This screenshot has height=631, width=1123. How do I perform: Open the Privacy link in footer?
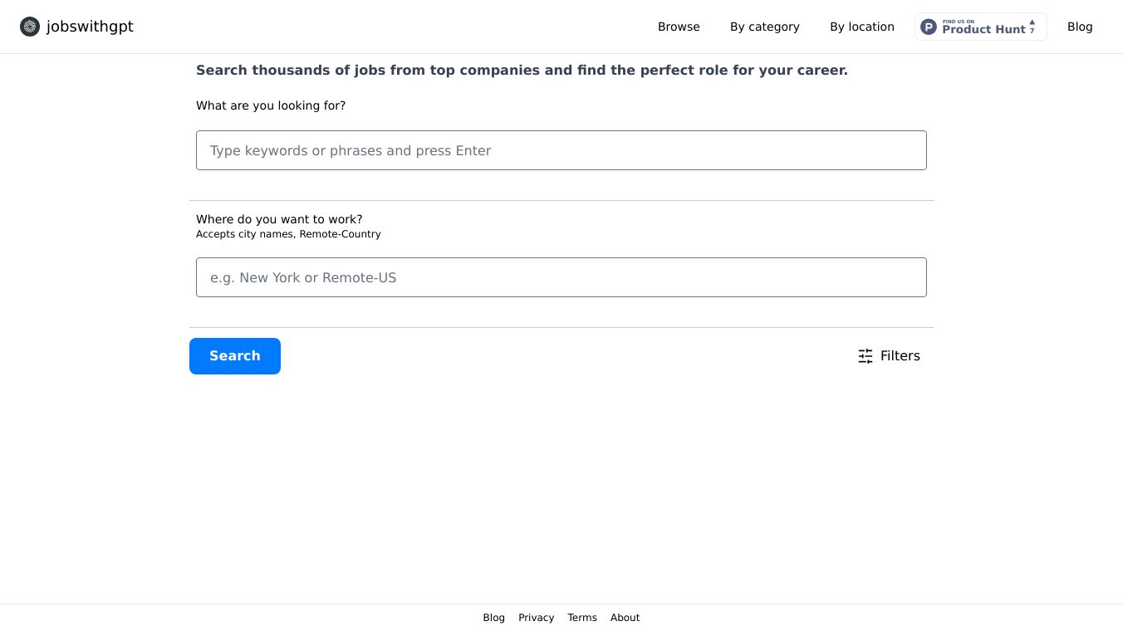[x=536, y=618]
